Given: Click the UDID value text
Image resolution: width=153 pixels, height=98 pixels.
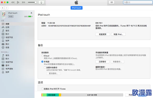Looking at the screenshot, I should [x=70, y=26].
